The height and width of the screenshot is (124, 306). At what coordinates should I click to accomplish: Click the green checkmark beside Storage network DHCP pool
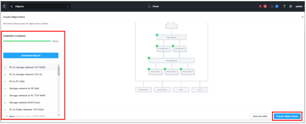(x=5, y=103)
